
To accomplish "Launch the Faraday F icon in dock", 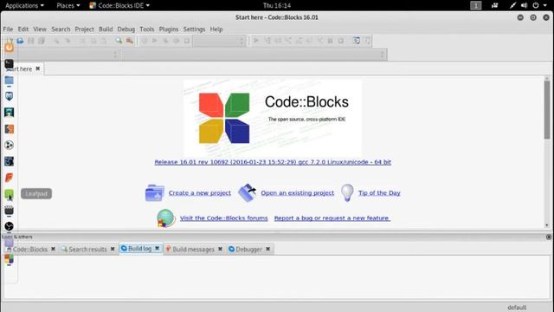I will tap(10, 178).
